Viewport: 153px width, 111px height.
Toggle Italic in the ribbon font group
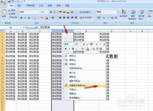pyautogui.click(x=25, y=18)
